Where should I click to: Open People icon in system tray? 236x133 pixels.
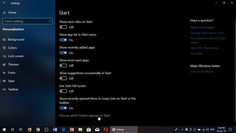(176, 130)
